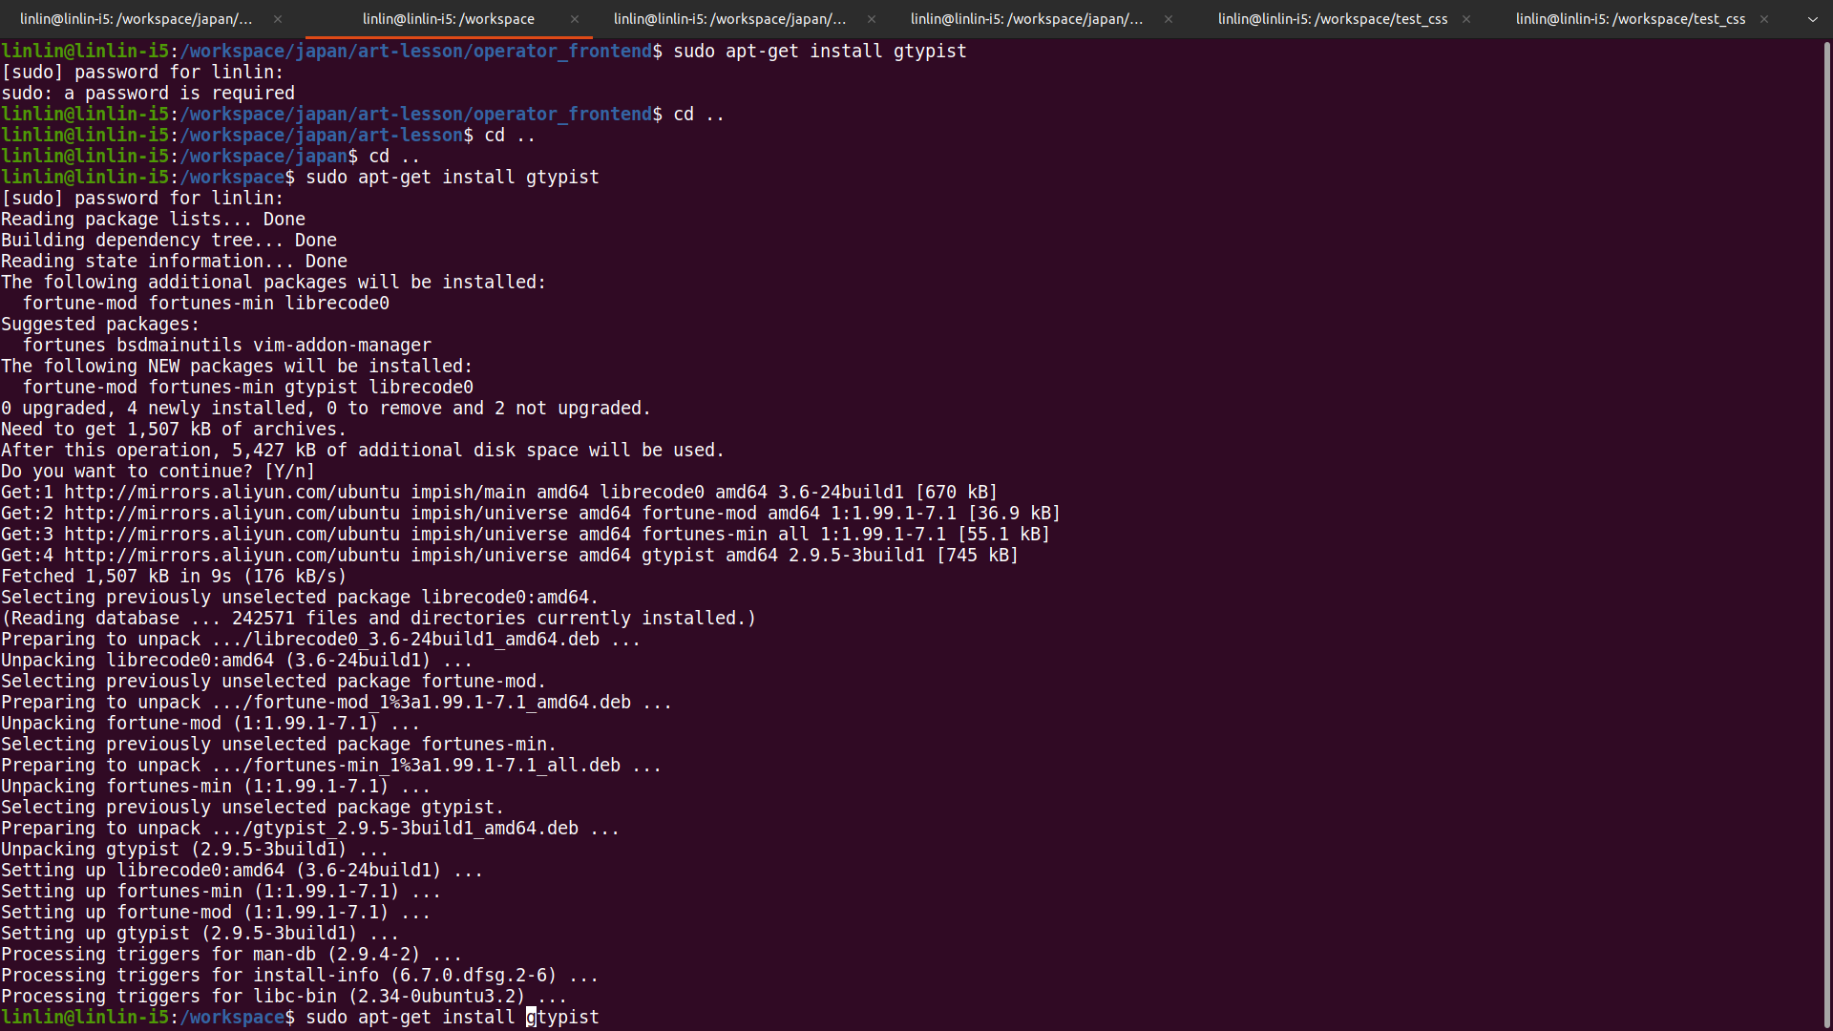Close the last test_css terminal tab
Viewport: 1833px width, 1031px height.
tap(1763, 19)
